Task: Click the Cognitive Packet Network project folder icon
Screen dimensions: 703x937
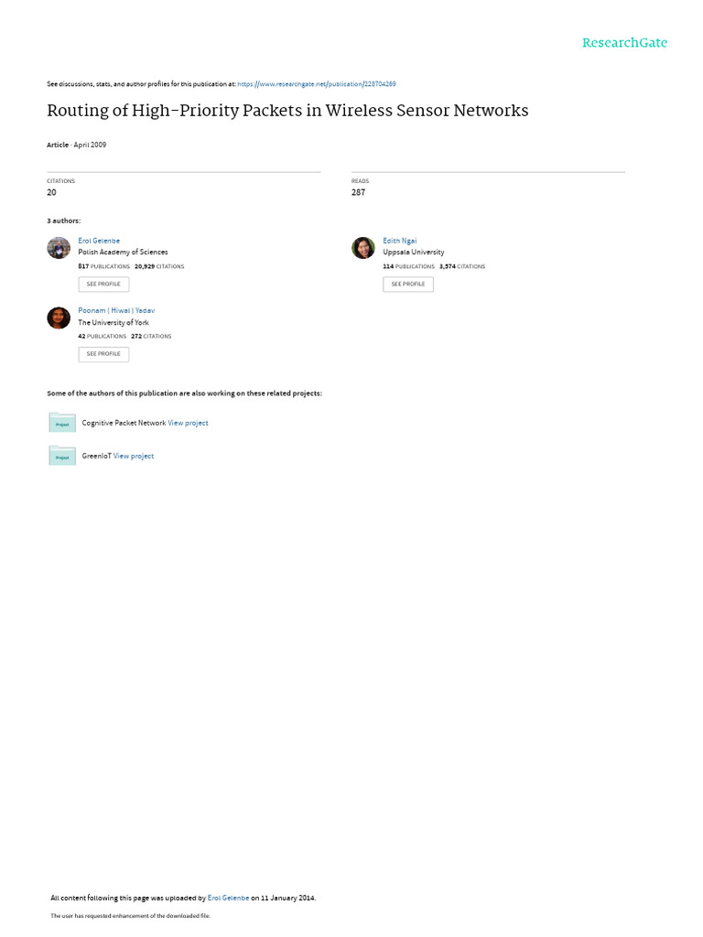Action: coord(62,423)
